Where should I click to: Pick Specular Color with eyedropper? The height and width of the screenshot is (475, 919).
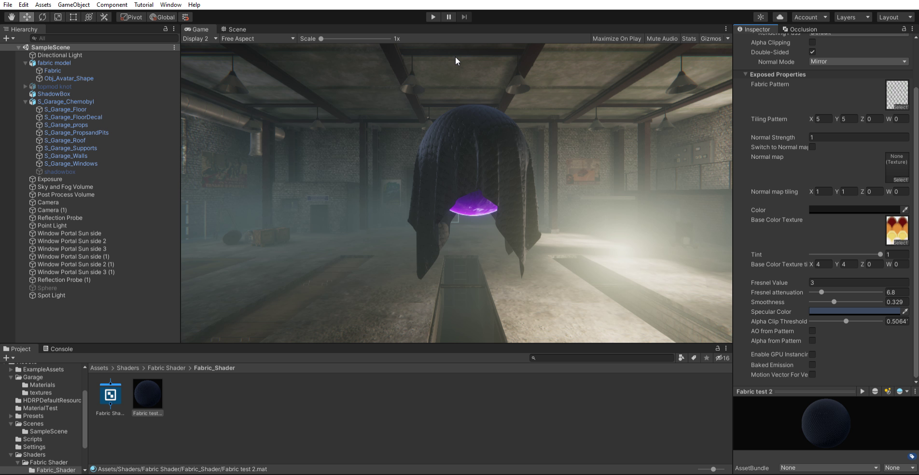[x=905, y=311]
